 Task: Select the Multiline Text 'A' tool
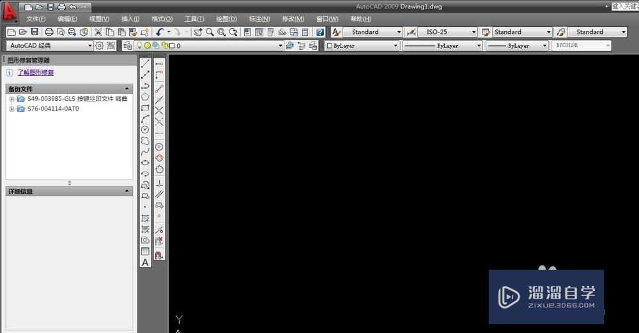tap(145, 263)
